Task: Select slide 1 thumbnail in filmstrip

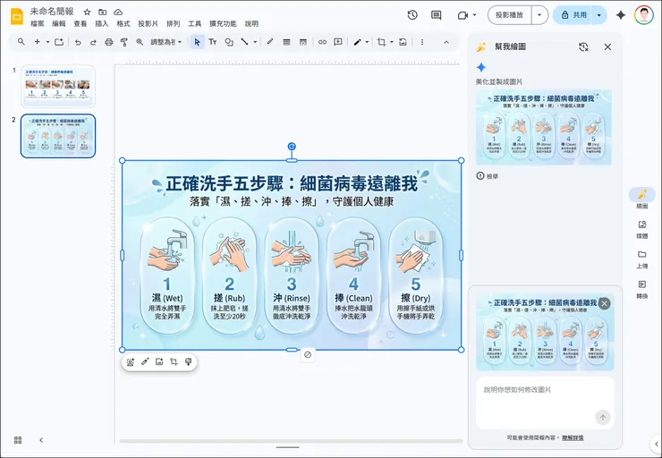Action: tap(58, 86)
